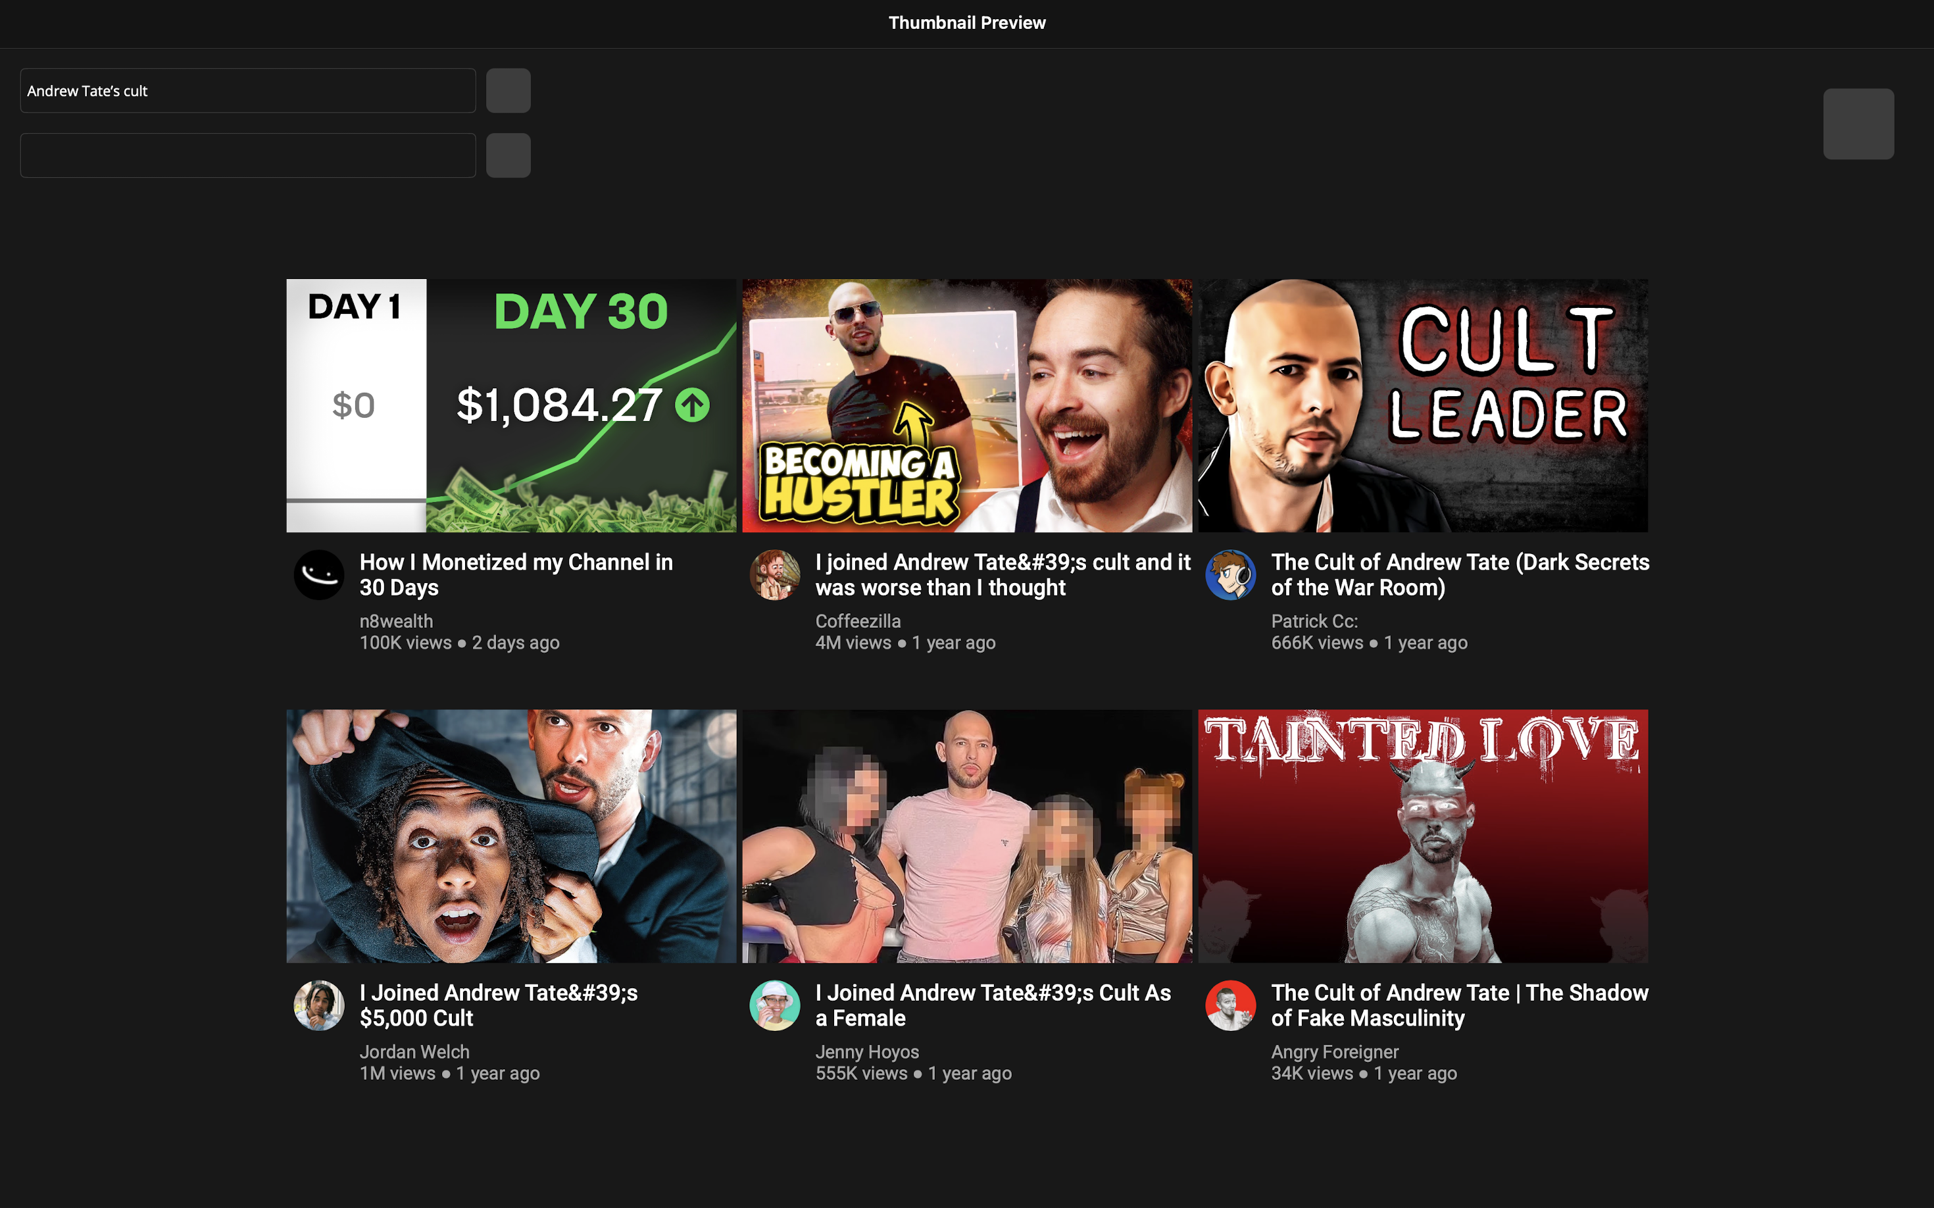Click the Jenny Hoyos channel avatar

774,1005
